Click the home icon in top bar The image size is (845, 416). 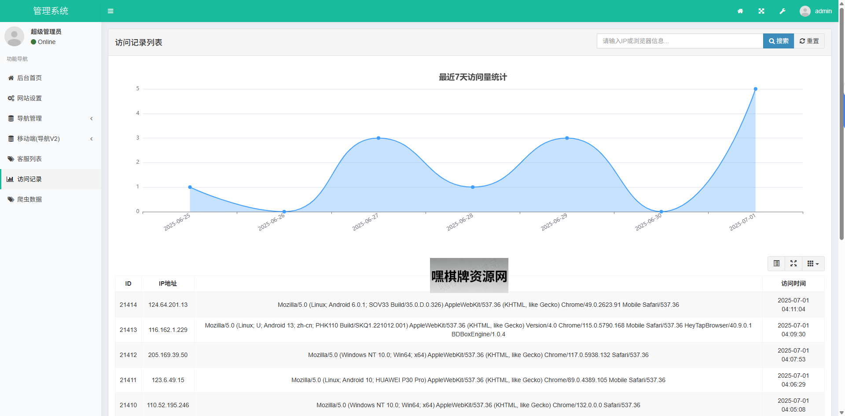tap(740, 11)
